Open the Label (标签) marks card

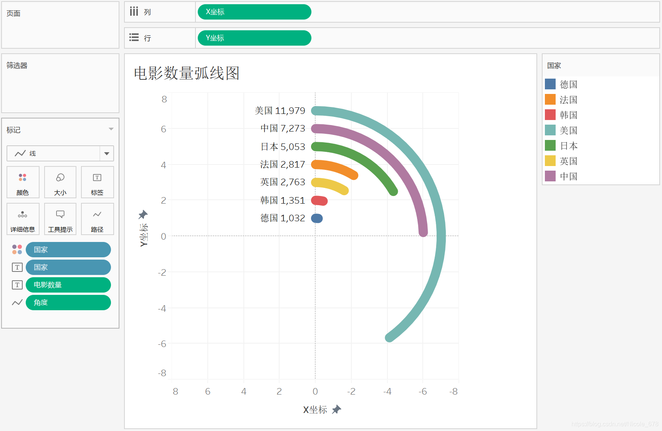(97, 182)
